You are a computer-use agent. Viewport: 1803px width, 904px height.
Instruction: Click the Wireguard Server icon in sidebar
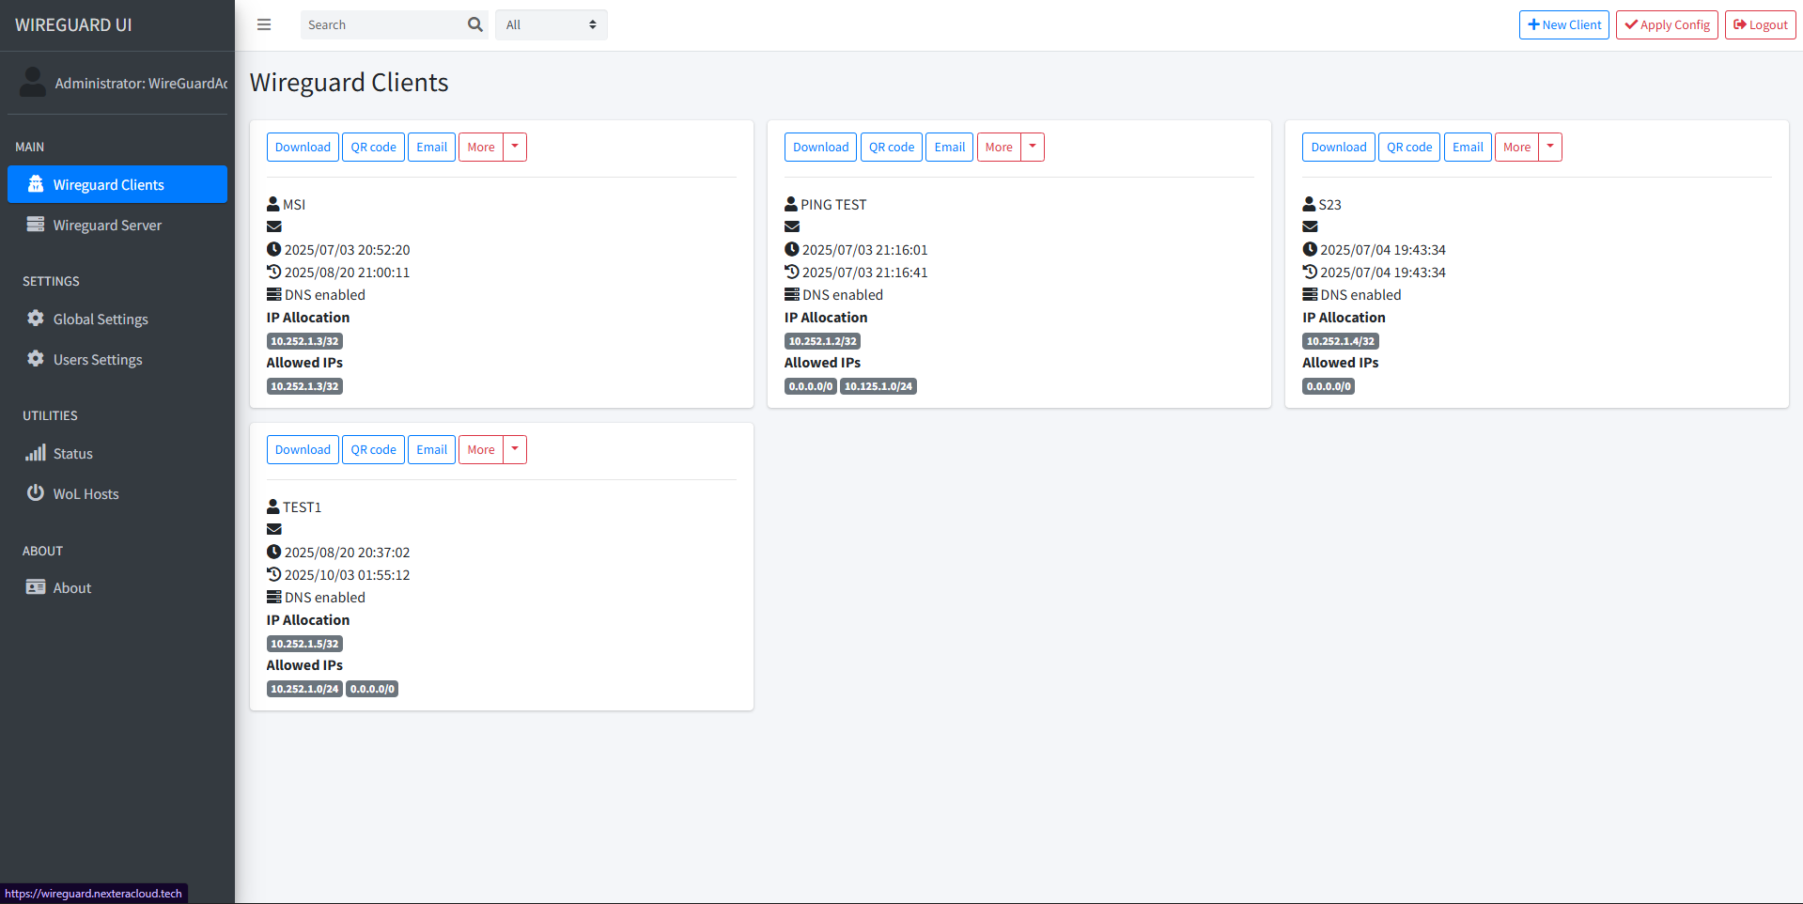[36, 225]
